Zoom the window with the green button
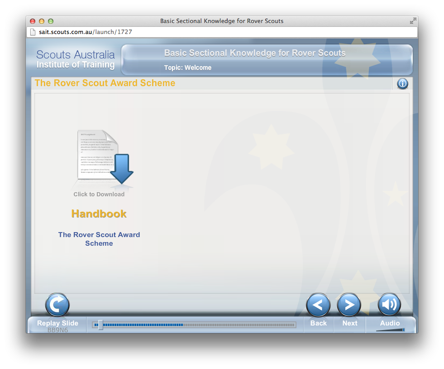Screen dimensions: 444x369 click(51, 21)
